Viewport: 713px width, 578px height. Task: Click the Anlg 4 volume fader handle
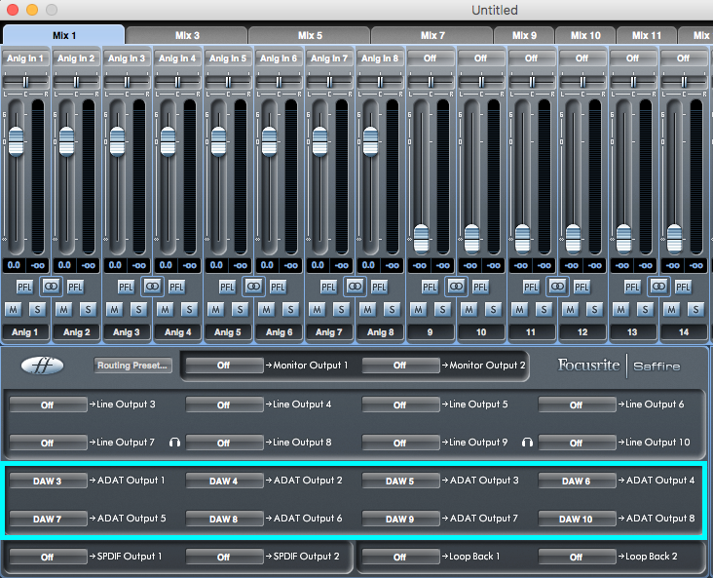coord(168,142)
